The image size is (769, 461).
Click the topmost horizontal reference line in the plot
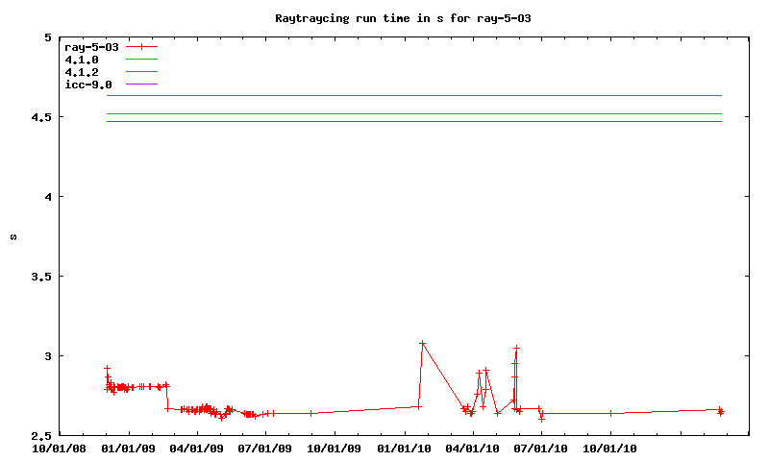(x=413, y=95)
